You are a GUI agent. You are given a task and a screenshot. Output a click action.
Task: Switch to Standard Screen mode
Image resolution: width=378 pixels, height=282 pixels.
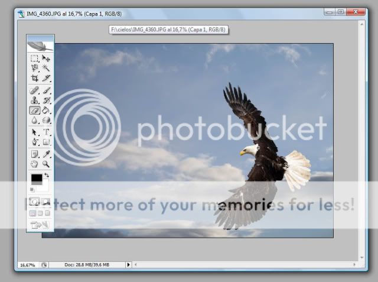[32, 213]
